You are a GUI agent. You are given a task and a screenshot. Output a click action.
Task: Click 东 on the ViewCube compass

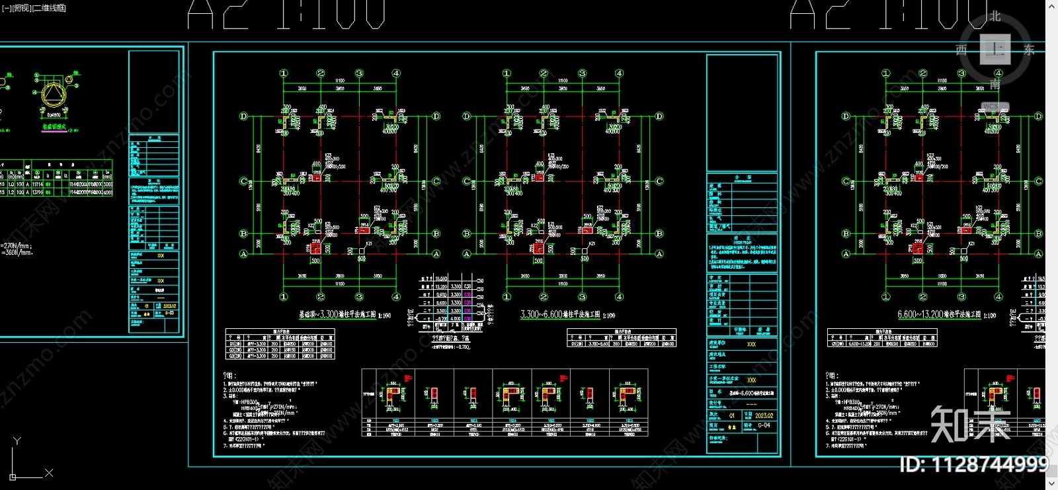tap(1029, 50)
